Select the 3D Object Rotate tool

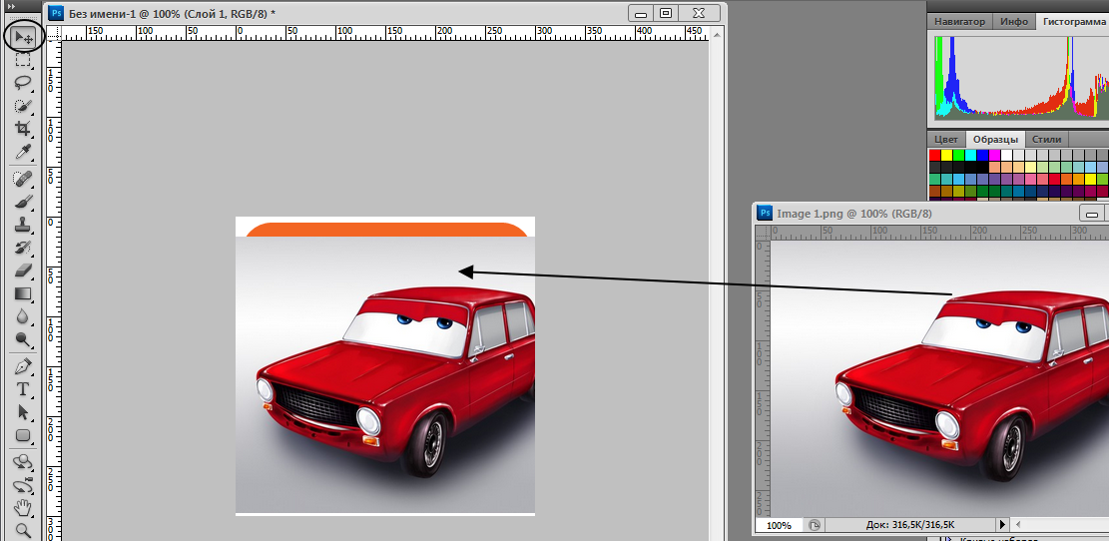[x=24, y=462]
